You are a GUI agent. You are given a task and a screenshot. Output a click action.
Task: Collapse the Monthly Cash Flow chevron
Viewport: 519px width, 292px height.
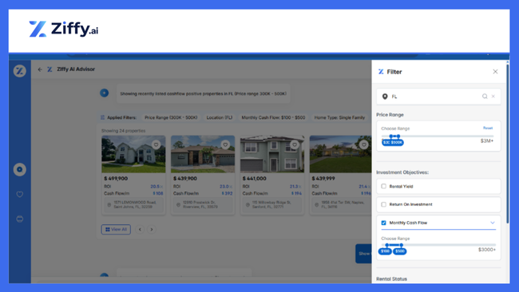pyautogui.click(x=493, y=223)
